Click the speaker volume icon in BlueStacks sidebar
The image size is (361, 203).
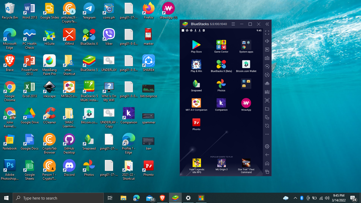coord(267,41)
